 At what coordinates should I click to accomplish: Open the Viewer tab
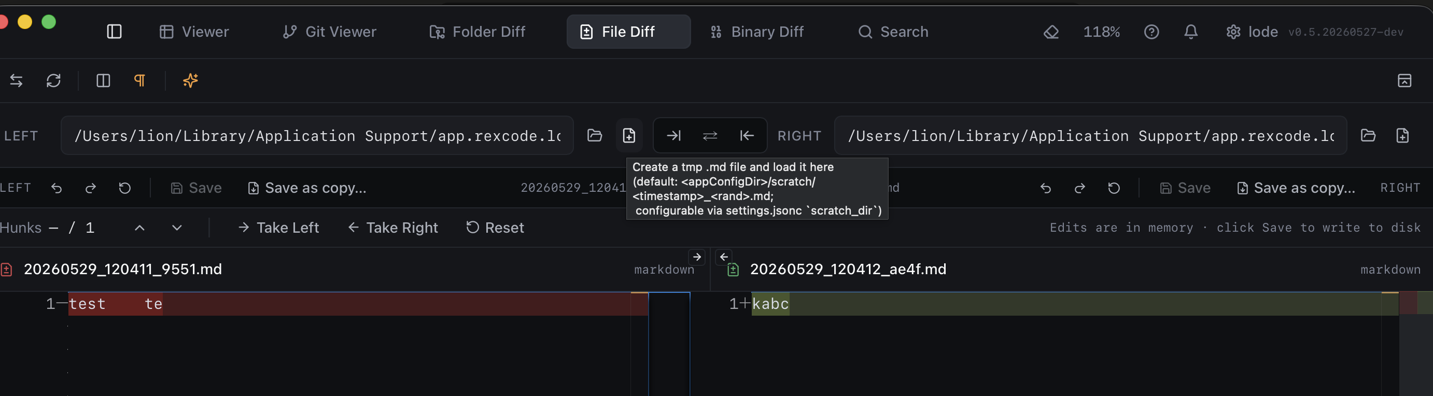[x=194, y=32]
